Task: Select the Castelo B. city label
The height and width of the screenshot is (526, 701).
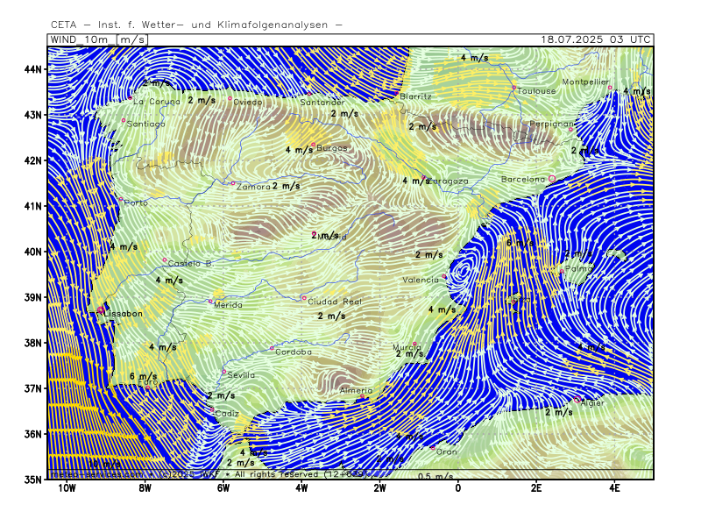Action: click(191, 264)
